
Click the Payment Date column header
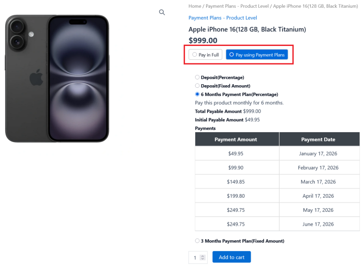[x=318, y=139]
